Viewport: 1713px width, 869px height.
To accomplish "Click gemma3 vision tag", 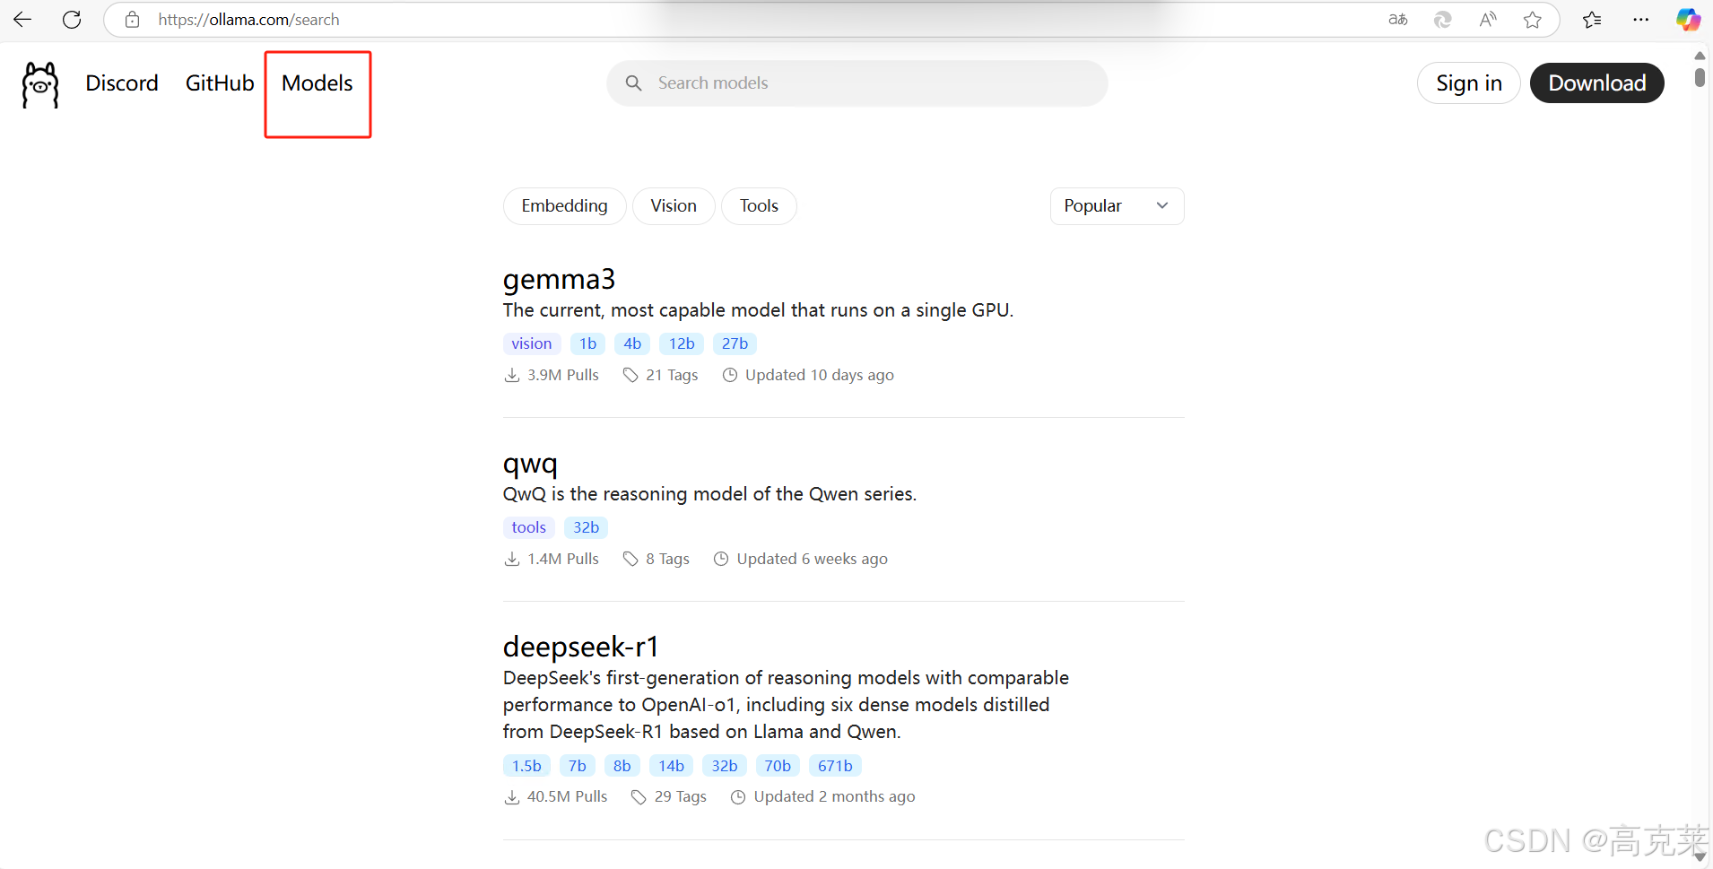I will 532,343.
